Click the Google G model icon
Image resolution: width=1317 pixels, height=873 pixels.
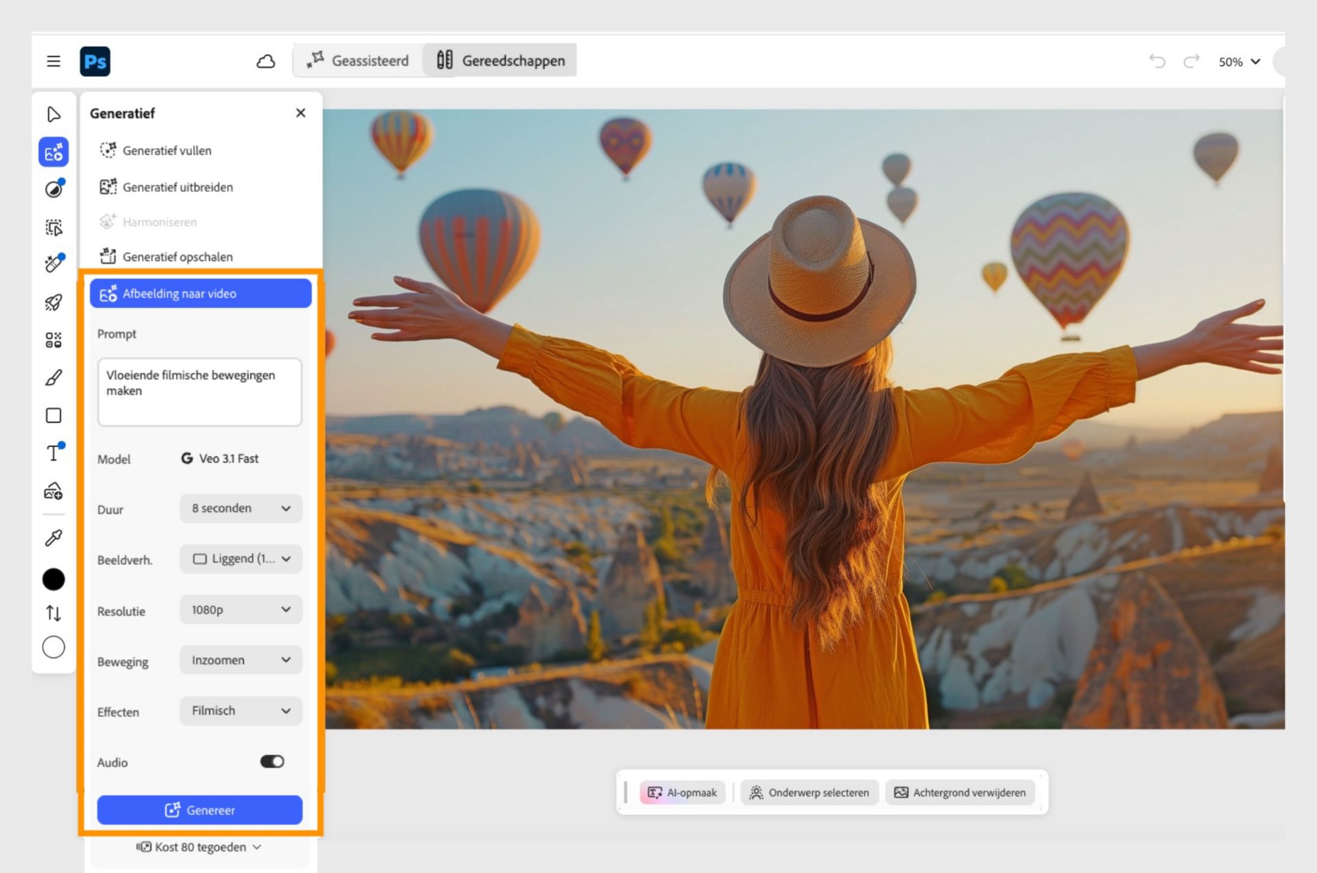(187, 458)
